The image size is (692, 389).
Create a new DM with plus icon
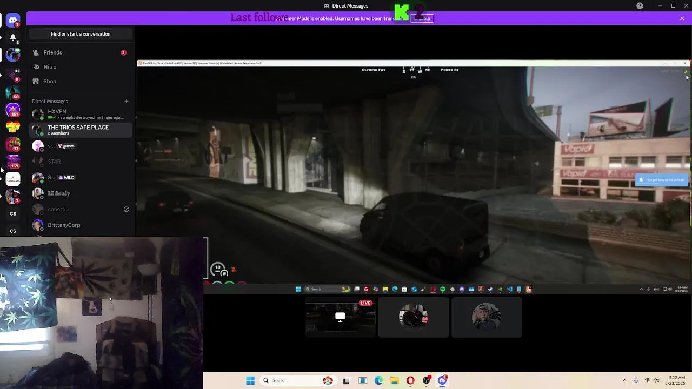pos(127,101)
